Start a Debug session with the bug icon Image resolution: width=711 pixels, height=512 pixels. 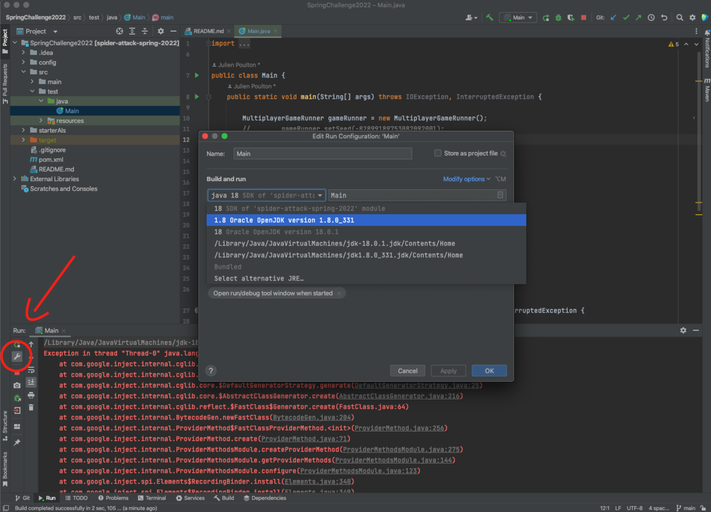click(x=558, y=18)
